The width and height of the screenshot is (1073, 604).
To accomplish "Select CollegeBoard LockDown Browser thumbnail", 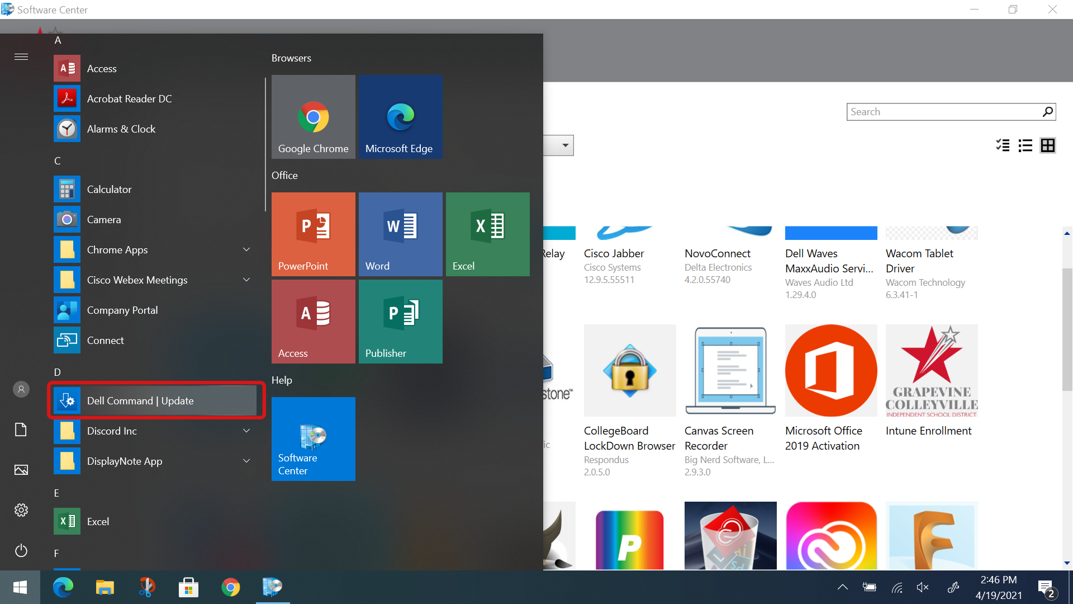I will pyautogui.click(x=630, y=370).
